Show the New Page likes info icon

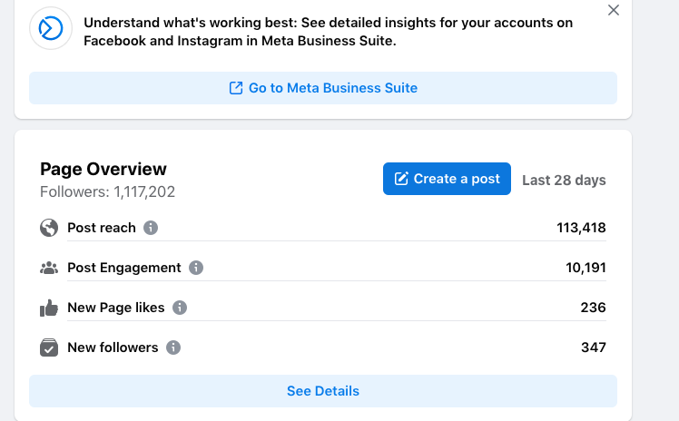click(x=180, y=308)
